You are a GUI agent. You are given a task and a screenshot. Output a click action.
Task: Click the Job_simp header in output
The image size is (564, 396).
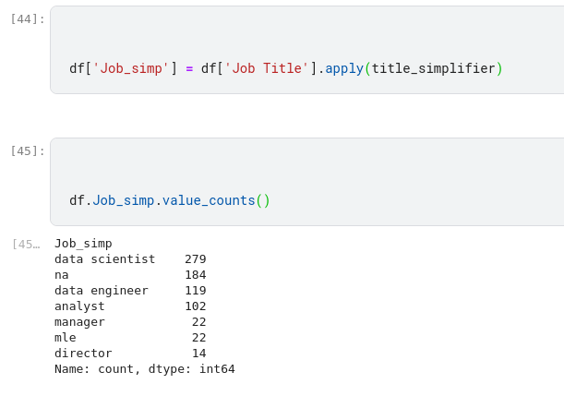(83, 244)
